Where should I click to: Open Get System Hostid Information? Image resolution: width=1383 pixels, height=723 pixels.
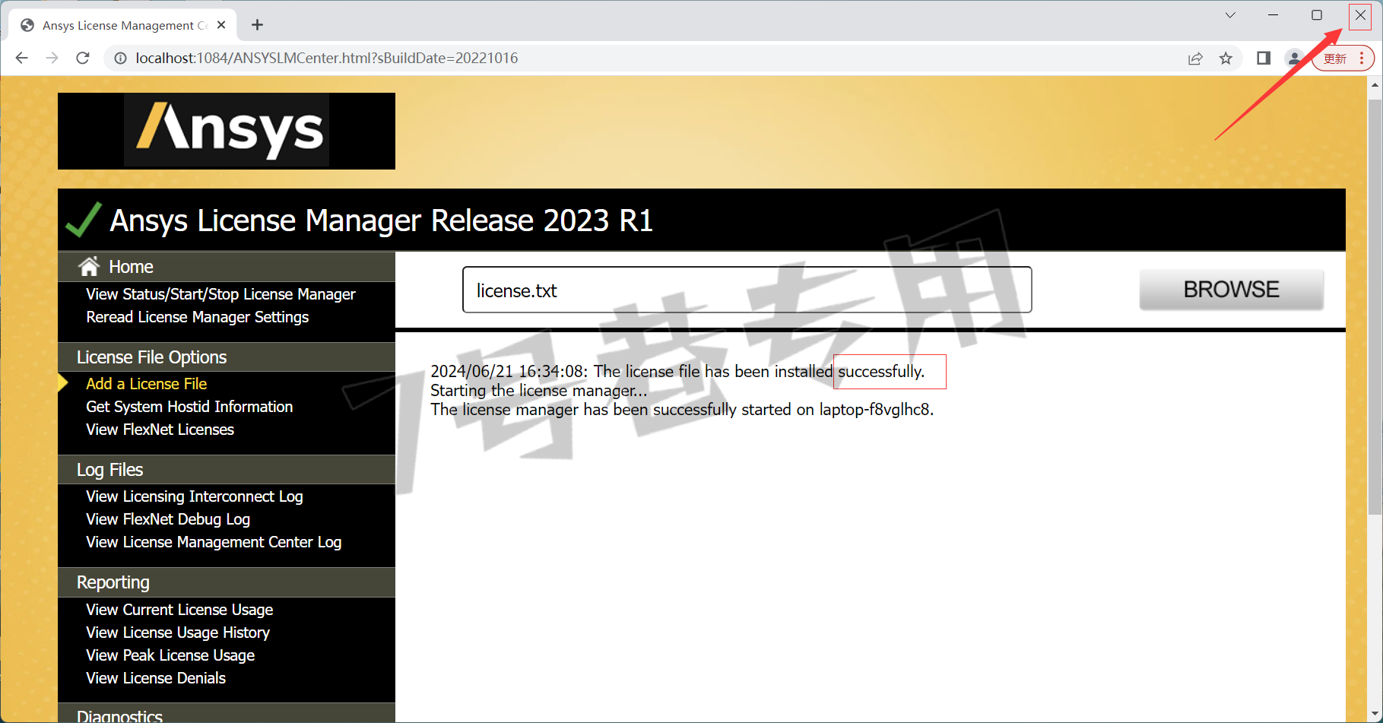click(x=189, y=407)
